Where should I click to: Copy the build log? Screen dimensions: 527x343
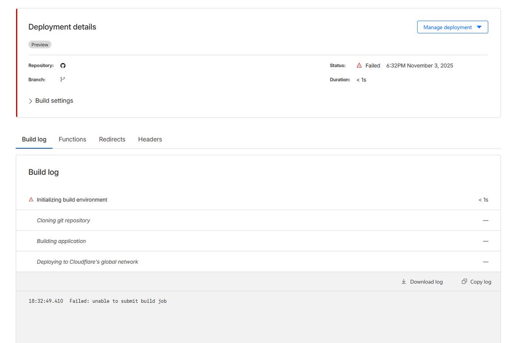tap(476, 282)
